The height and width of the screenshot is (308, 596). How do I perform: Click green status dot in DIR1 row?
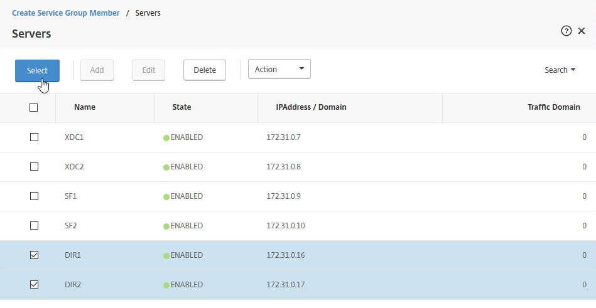click(166, 256)
